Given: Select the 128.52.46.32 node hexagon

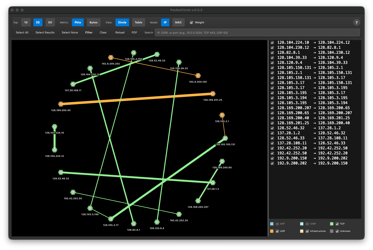Looking at the screenshot, I should coord(61,172).
